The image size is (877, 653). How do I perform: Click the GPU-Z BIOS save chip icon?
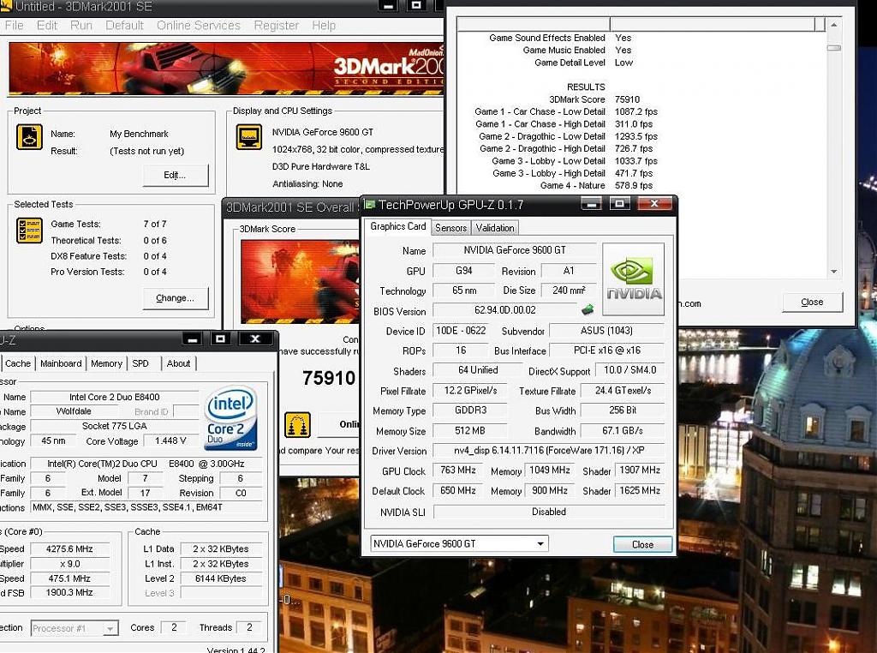pyautogui.click(x=588, y=309)
